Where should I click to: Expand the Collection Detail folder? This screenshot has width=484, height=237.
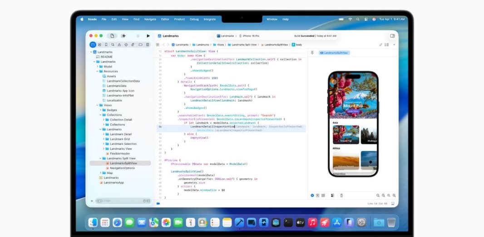coord(104,120)
